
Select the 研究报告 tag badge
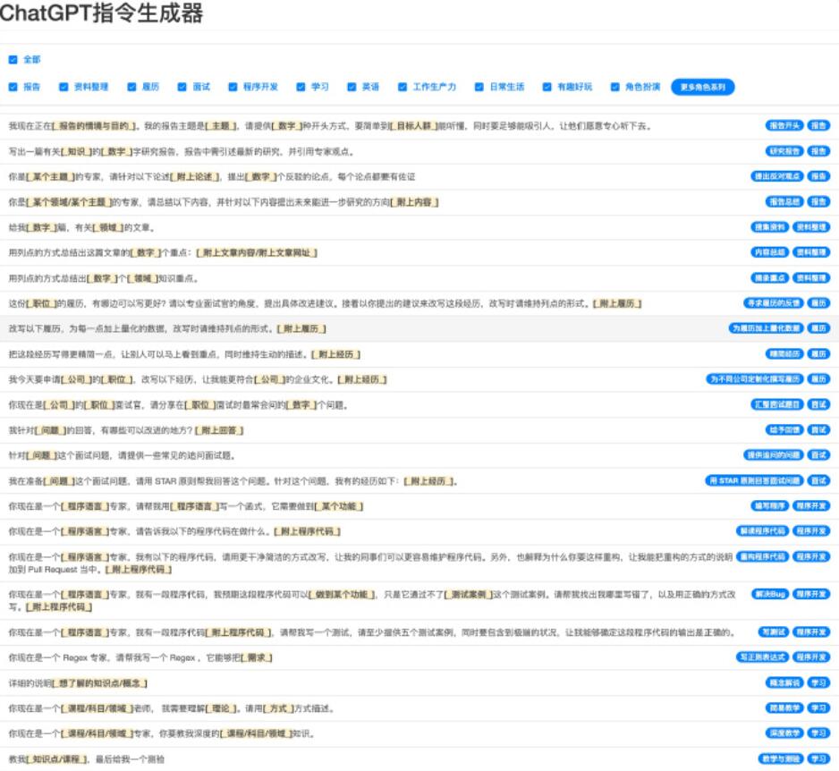[x=784, y=151]
